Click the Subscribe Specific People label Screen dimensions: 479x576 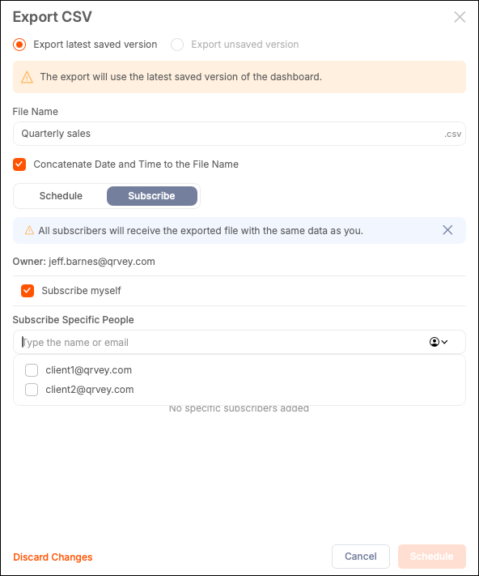click(74, 319)
